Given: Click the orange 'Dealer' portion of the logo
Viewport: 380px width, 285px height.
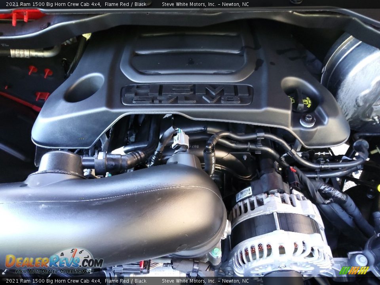Looking at the screenshot, I should (28, 262).
